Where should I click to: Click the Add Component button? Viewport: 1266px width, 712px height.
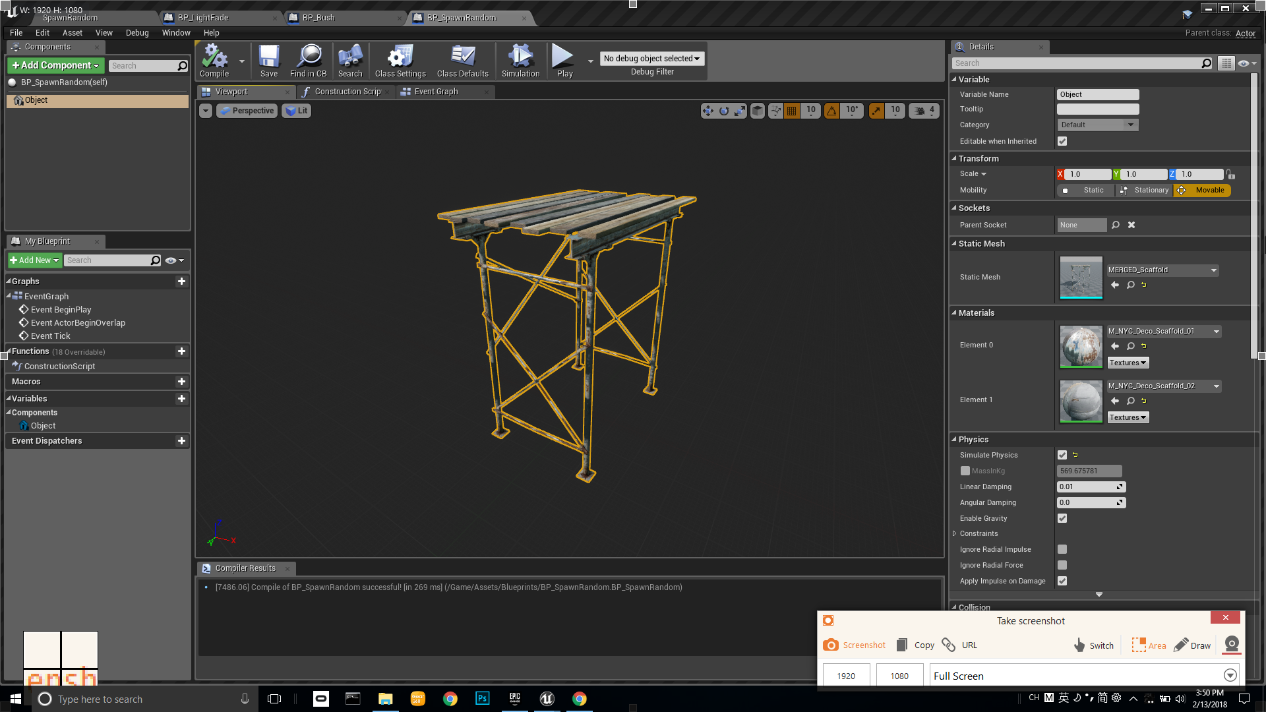click(56, 65)
